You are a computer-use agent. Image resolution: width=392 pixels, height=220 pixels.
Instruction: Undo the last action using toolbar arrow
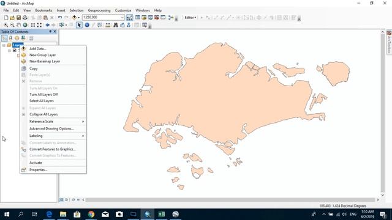coord(60,18)
